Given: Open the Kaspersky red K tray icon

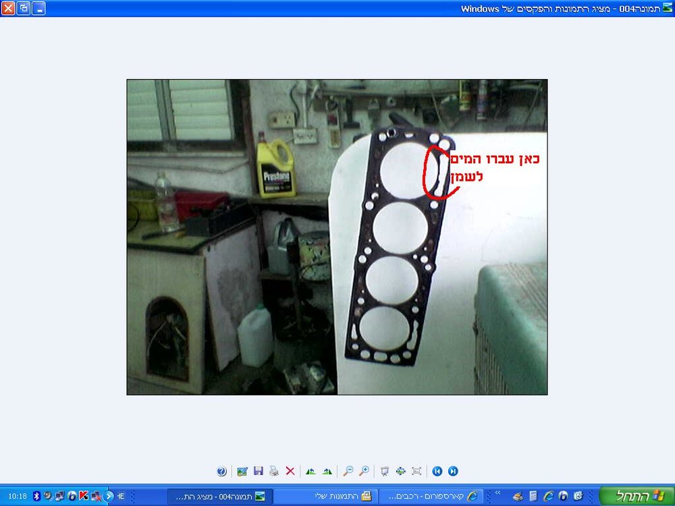Looking at the screenshot, I should [84, 496].
